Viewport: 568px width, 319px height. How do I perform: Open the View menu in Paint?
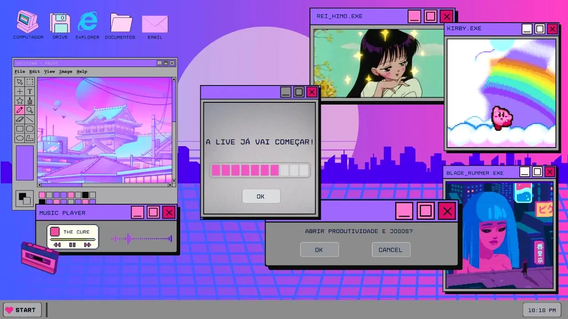[x=49, y=71]
